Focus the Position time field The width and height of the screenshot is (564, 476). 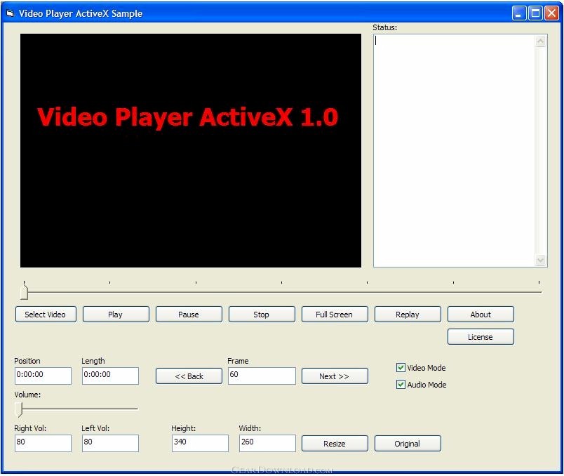coord(43,376)
